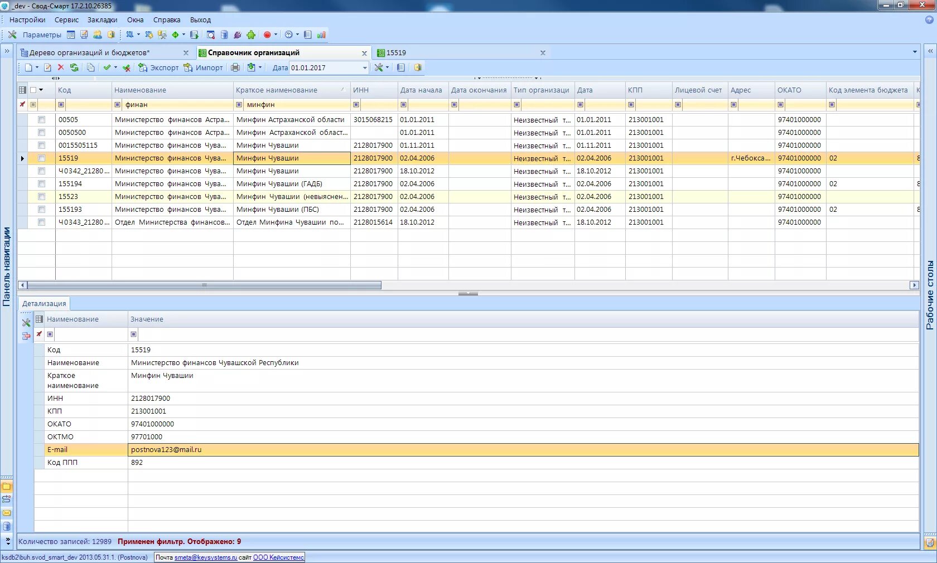Click the detail panel tools icon
The width and height of the screenshot is (937, 563).
point(26,323)
